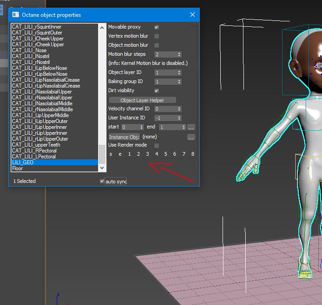Adjust the Object layer ID spinner arrows
The height and width of the screenshot is (305, 322).
179,73
